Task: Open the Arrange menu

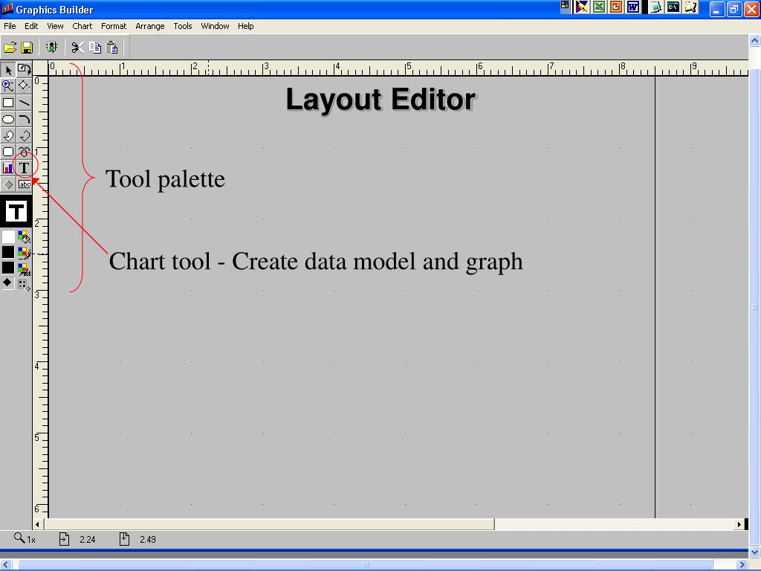Action: tap(149, 26)
